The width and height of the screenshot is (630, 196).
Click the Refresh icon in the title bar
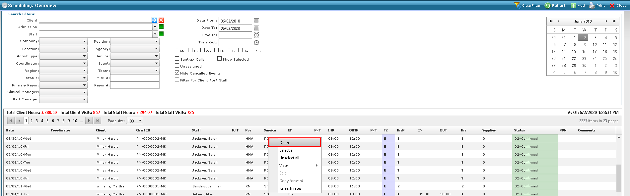[x=548, y=6]
